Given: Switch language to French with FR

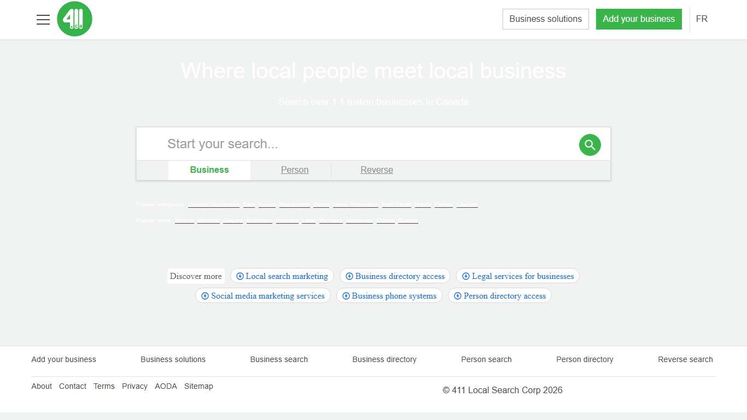Looking at the screenshot, I should [x=702, y=19].
